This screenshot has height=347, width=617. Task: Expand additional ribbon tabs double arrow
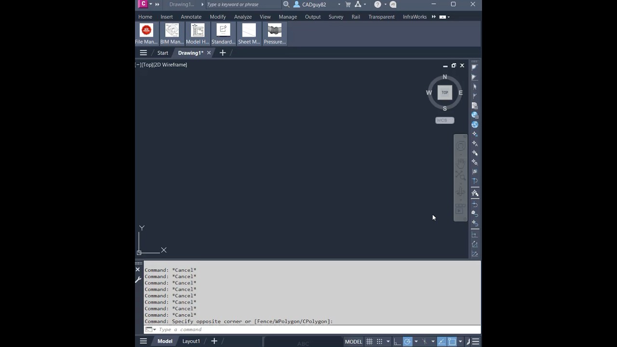434,17
